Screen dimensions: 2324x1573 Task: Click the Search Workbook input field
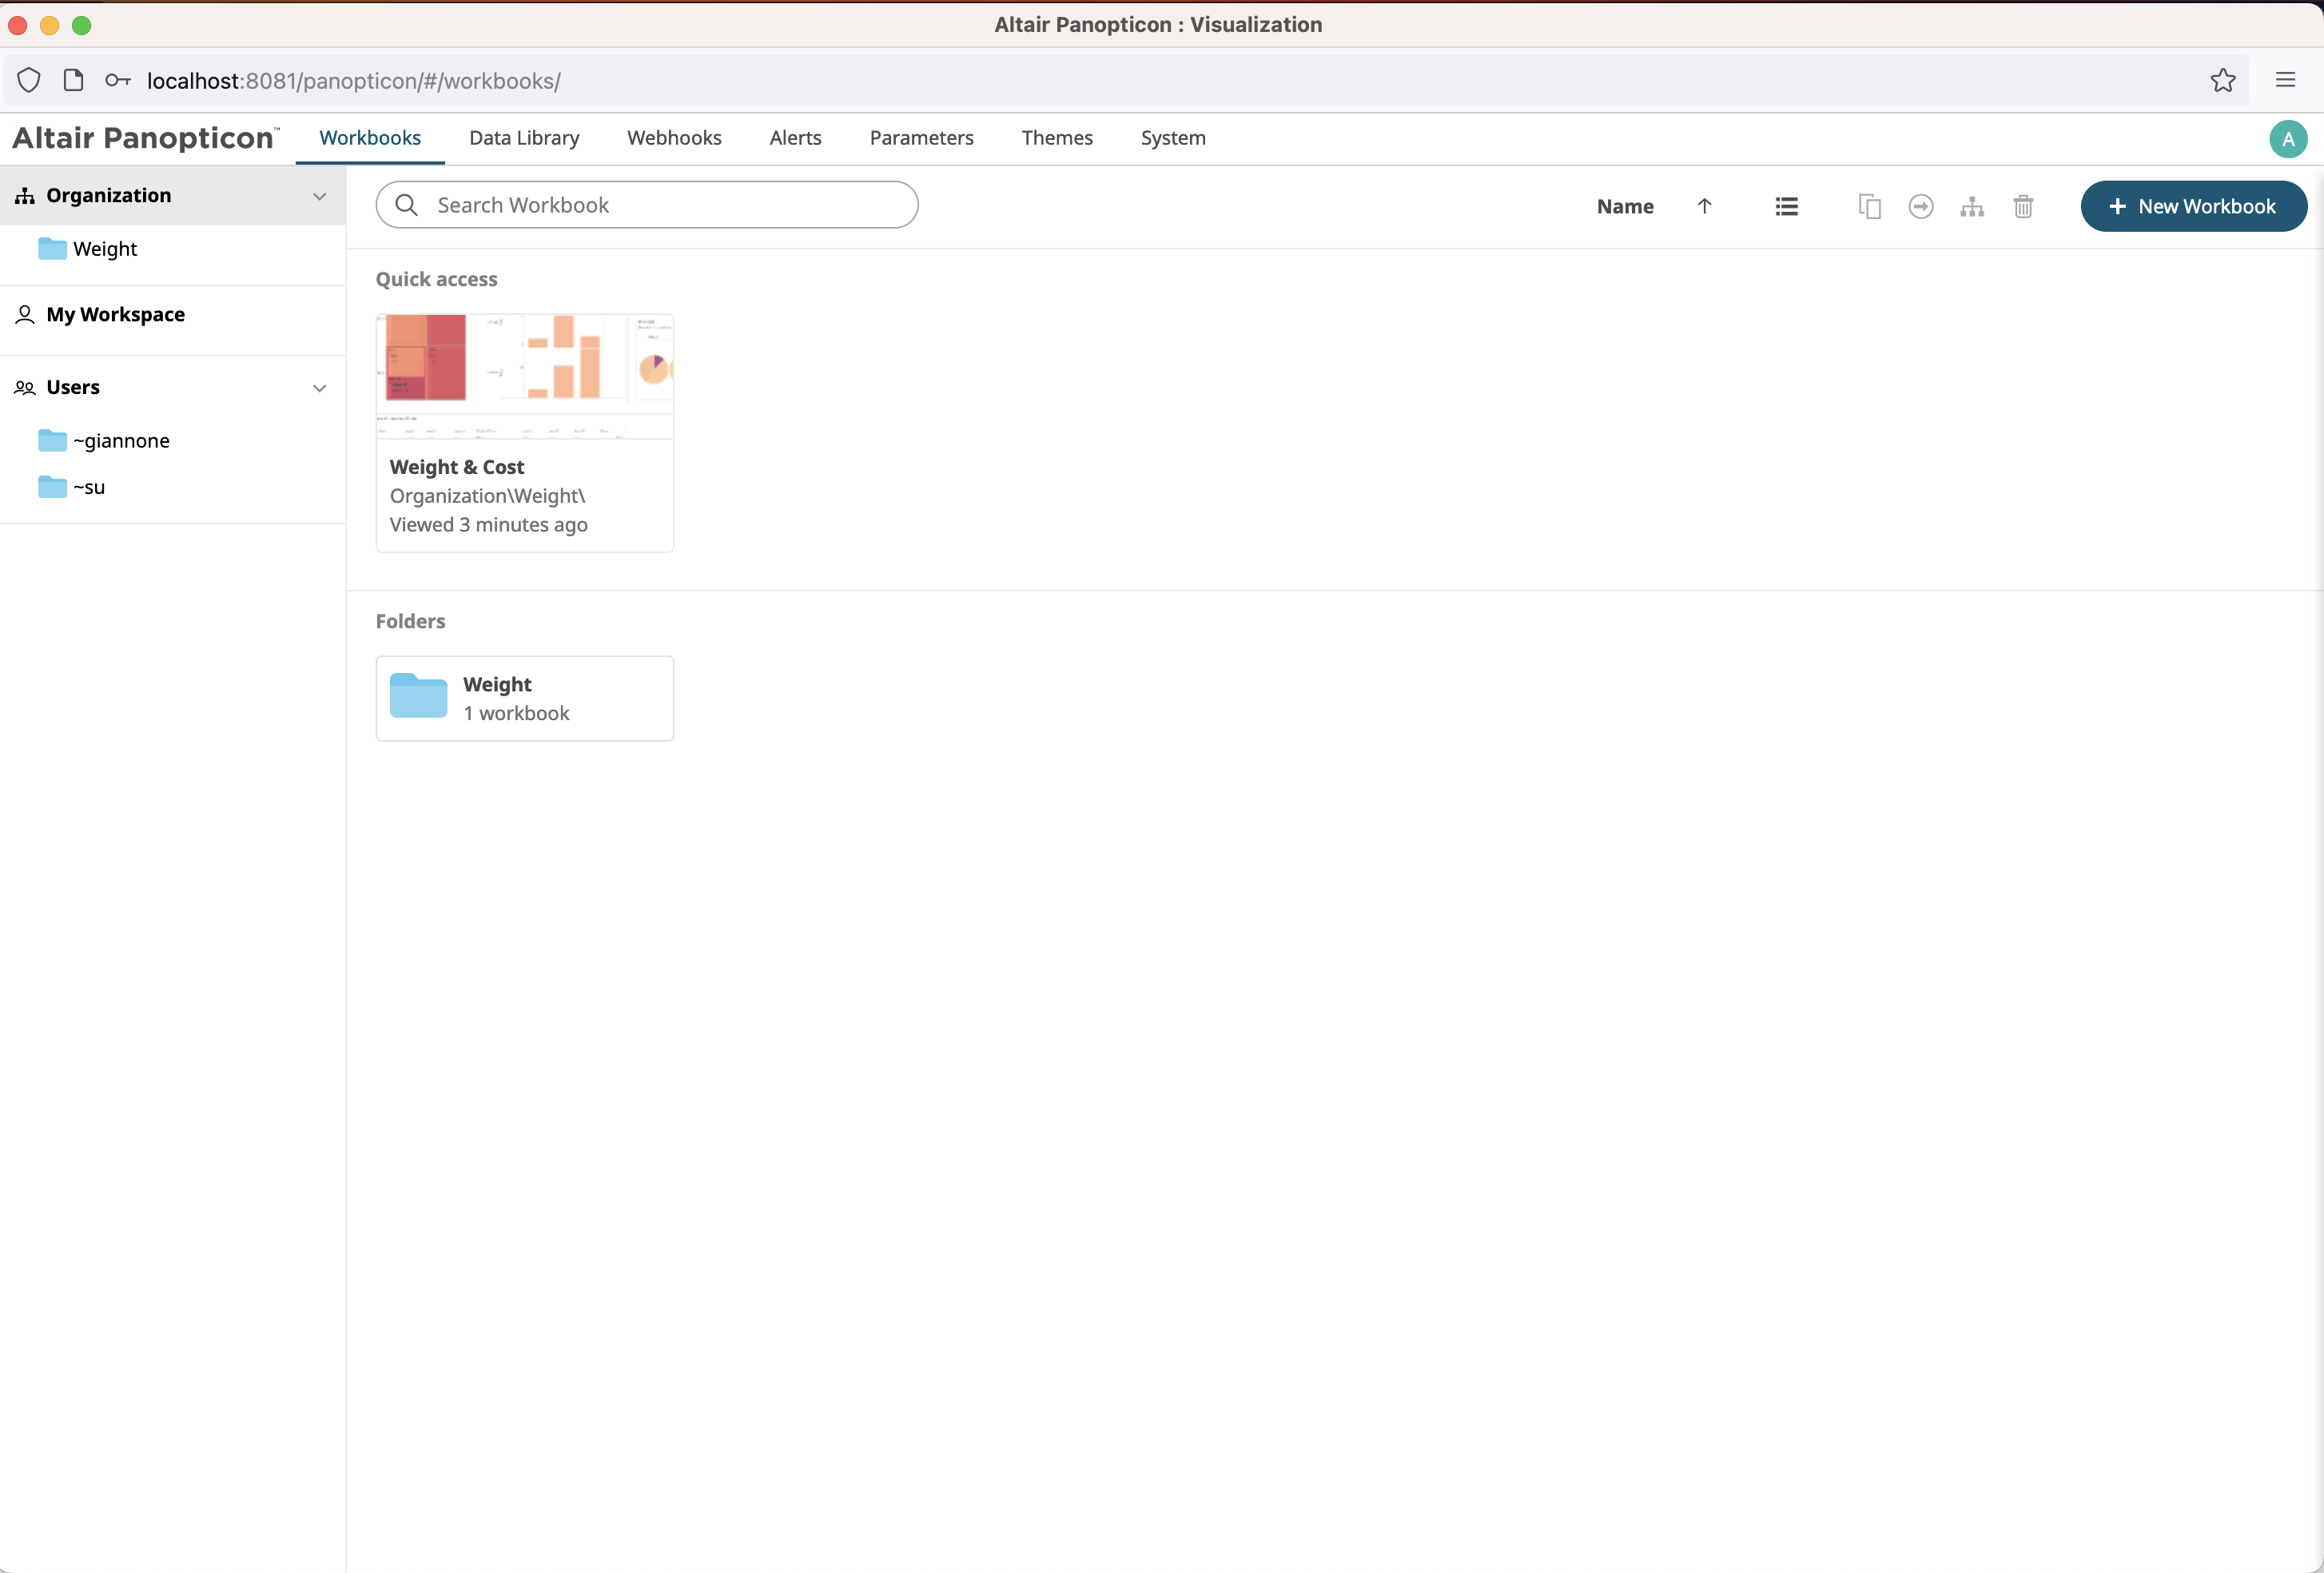(x=660, y=205)
